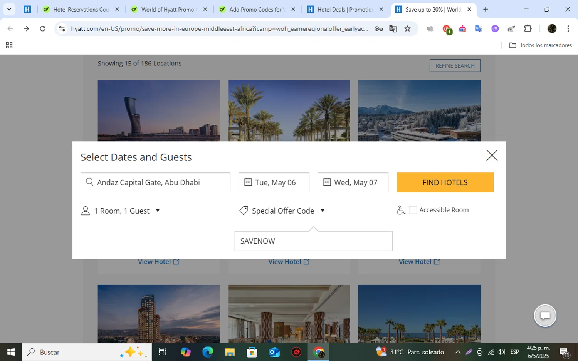The image size is (578, 361).
Task: Switch to Hotel Deals | Promotions tab
Action: (x=345, y=9)
